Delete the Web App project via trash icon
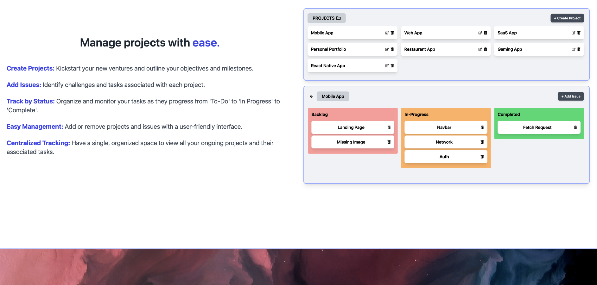This screenshot has height=285, width=597. [x=486, y=33]
